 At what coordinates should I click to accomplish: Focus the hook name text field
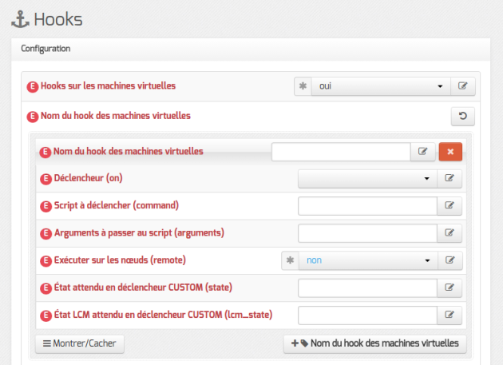tap(341, 152)
